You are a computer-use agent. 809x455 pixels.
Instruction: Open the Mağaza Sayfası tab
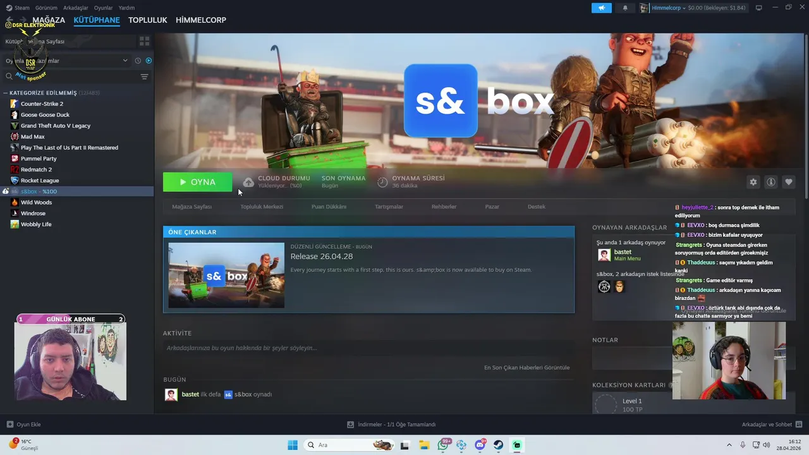click(x=192, y=207)
